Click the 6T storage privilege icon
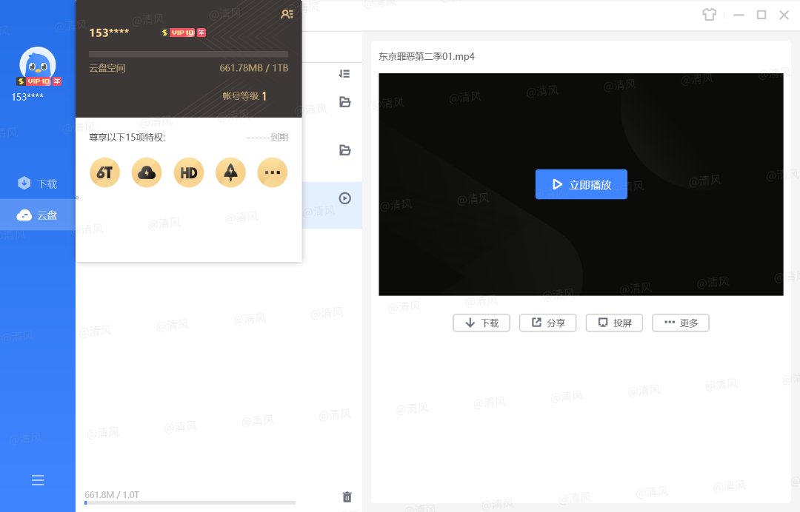800x512 pixels. click(x=104, y=172)
